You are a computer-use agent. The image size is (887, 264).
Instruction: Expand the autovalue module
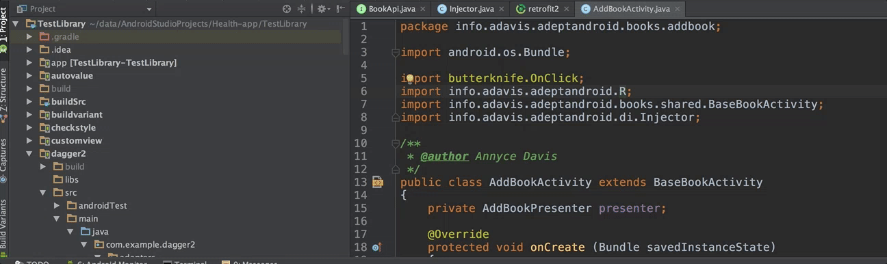pos(29,75)
